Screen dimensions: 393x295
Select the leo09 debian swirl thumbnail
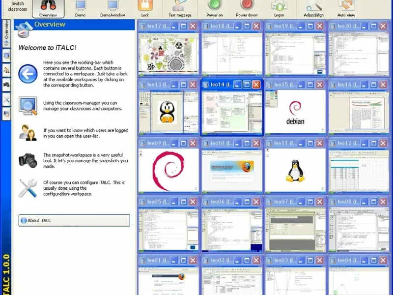pos(168,171)
